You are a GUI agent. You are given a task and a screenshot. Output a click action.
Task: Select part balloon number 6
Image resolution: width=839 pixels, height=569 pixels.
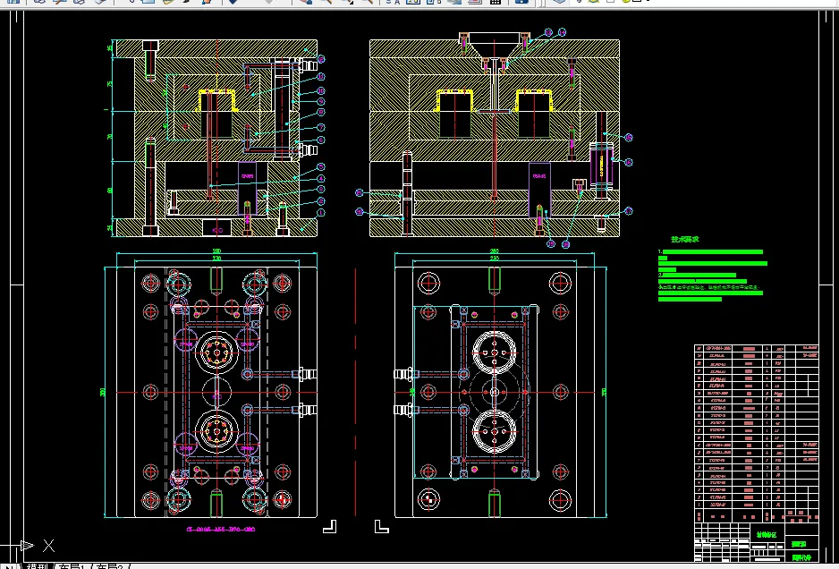click(x=321, y=140)
